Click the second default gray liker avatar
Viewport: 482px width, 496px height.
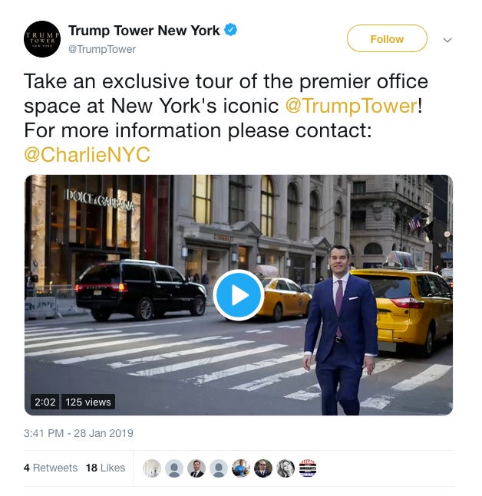(x=174, y=468)
